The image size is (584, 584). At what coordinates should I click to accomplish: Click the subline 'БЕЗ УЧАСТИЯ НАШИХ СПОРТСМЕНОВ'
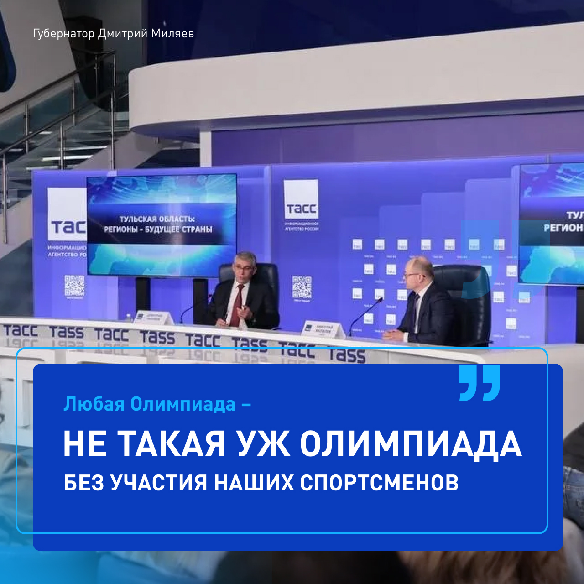pos(261,483)
